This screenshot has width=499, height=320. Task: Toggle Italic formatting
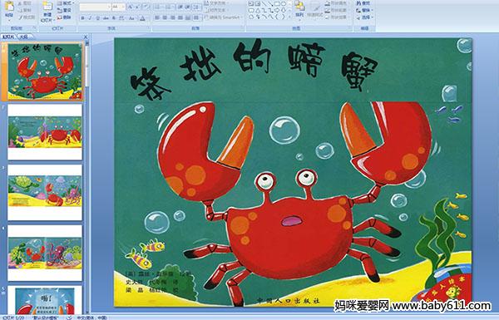coord(90,18)
